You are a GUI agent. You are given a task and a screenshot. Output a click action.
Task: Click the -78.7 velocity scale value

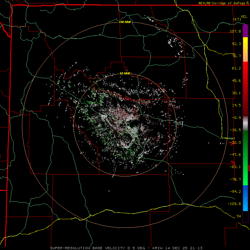click(x=235, y=179)
